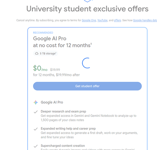Click the $0/mo price text

(40, 68)
